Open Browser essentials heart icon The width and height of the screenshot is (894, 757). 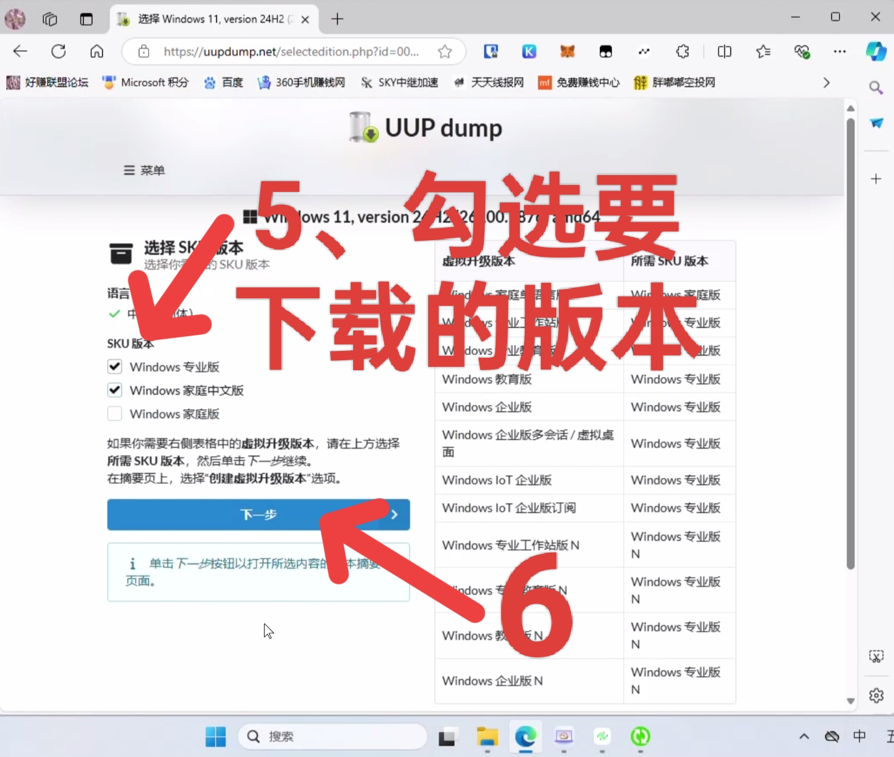pyautogui.click(x=802, y=51)
